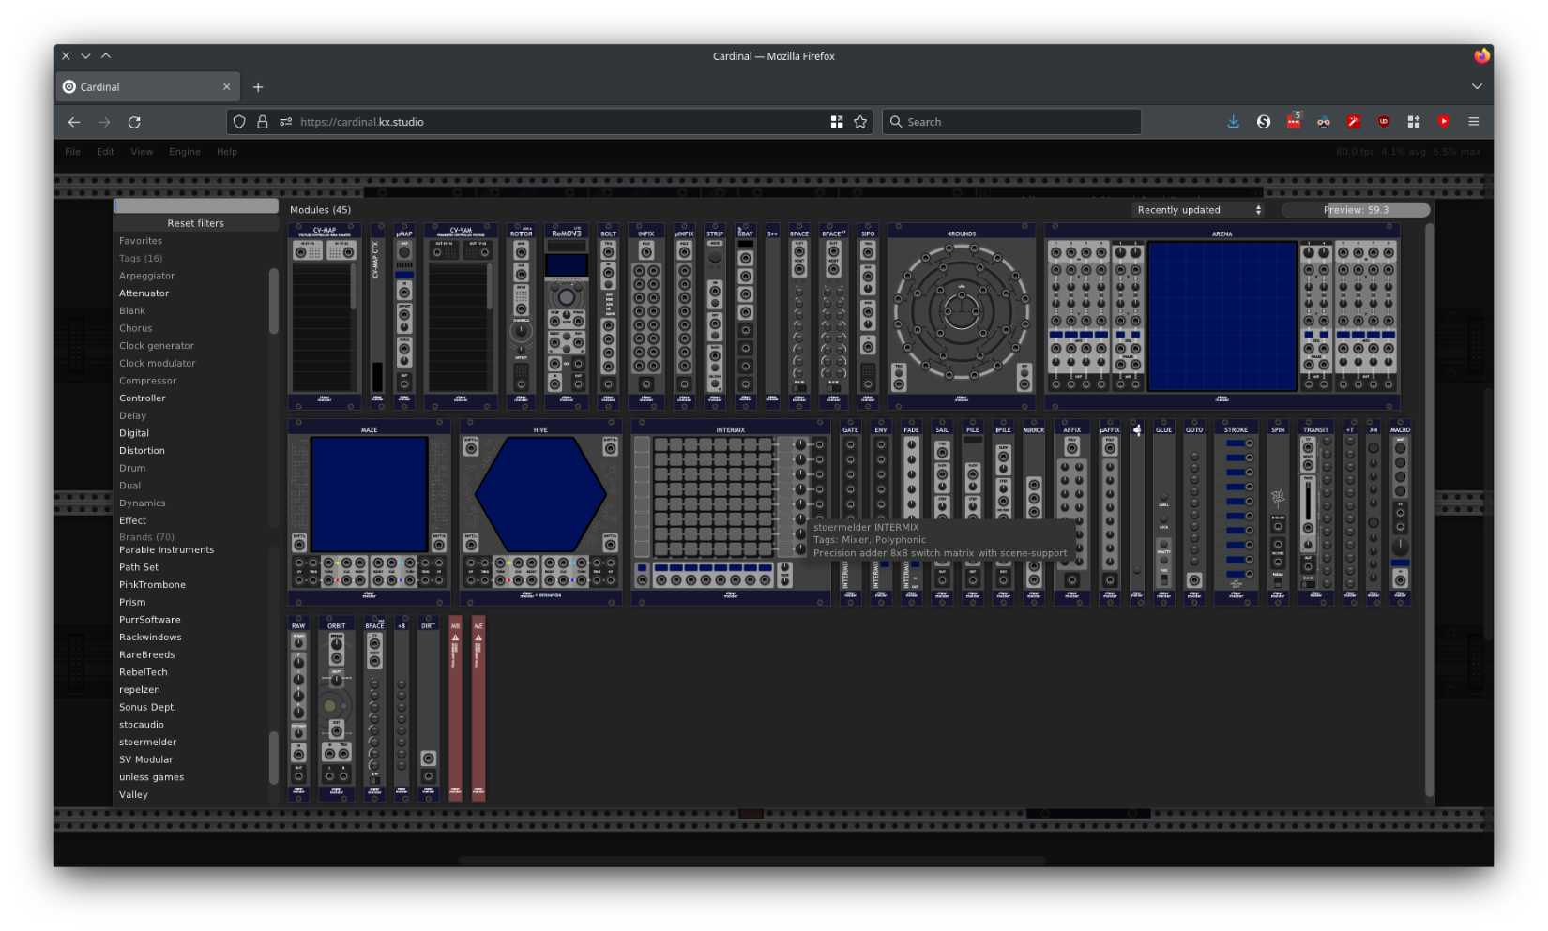Click the Firefox Search box
1548x931 pixels.
click(1011, 122)
